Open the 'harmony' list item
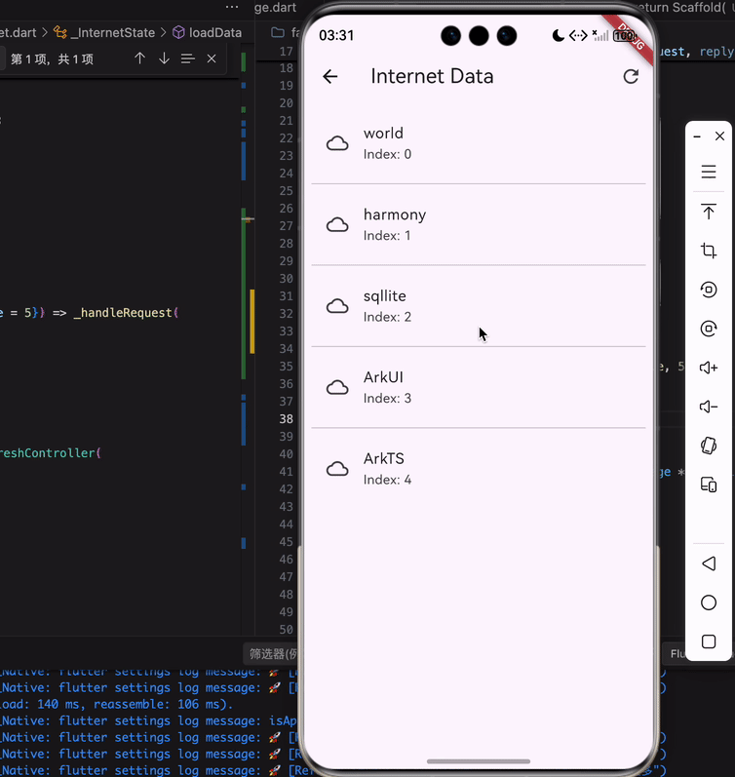The width and height of the screenshot is (735, 777). 479,224
